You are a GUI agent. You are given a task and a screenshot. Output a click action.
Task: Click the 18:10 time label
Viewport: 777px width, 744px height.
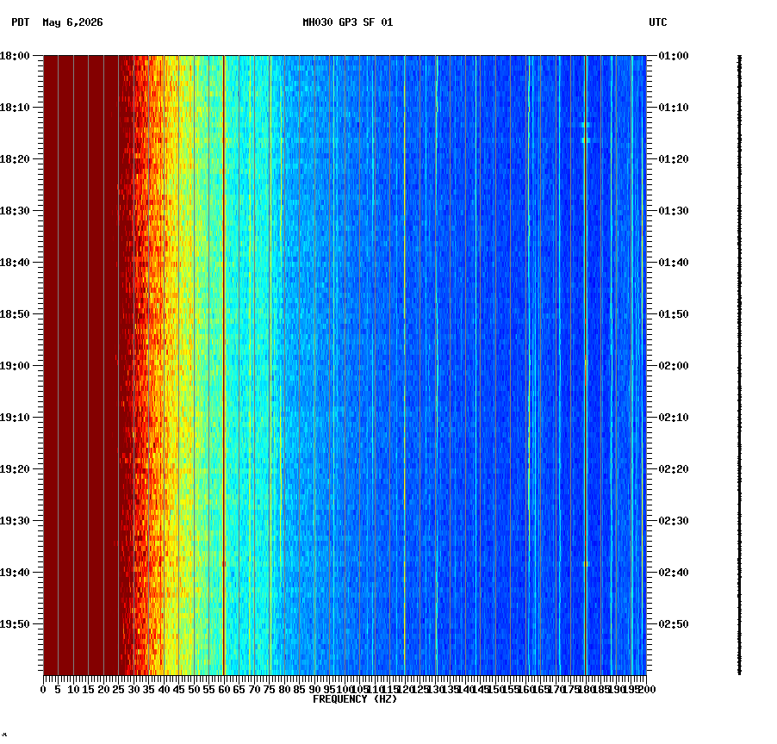point(15,108)
